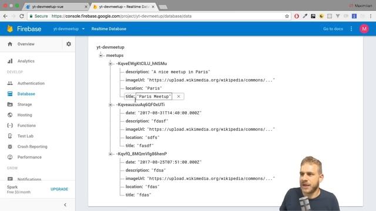Click the Notifications message icon
376x211 pixels.
click(x=10, y=179)
